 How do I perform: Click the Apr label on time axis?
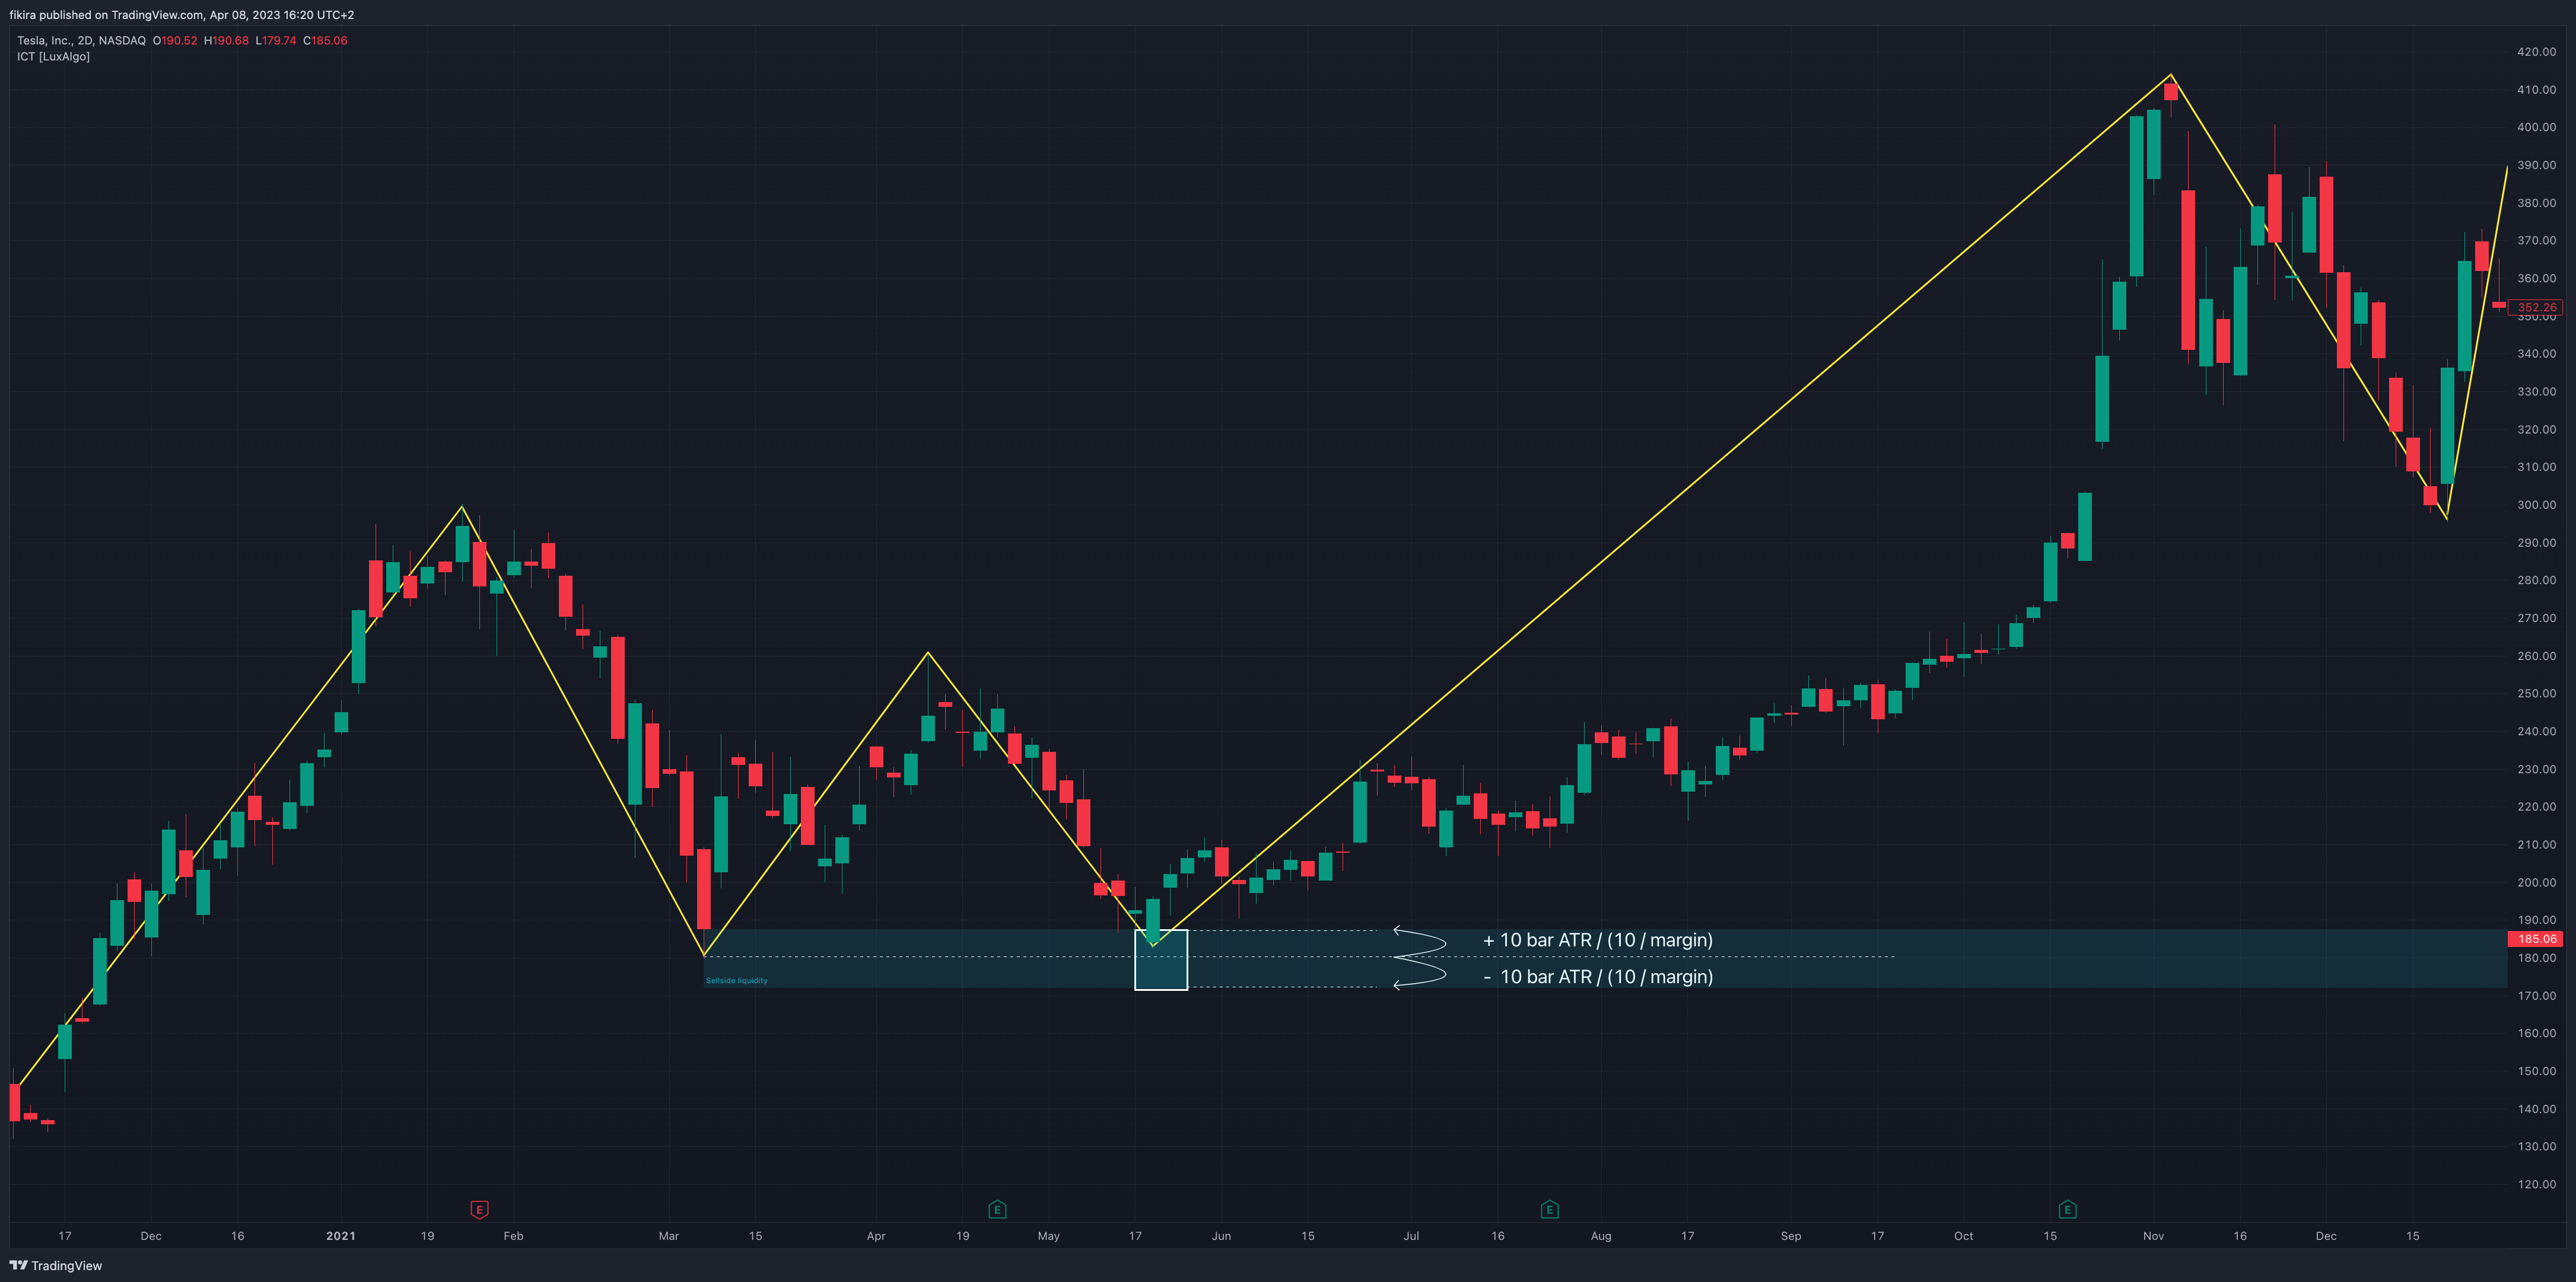point(876,1236)
